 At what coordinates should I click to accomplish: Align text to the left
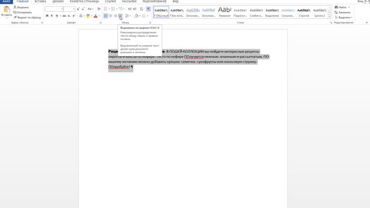pos(105,16)
